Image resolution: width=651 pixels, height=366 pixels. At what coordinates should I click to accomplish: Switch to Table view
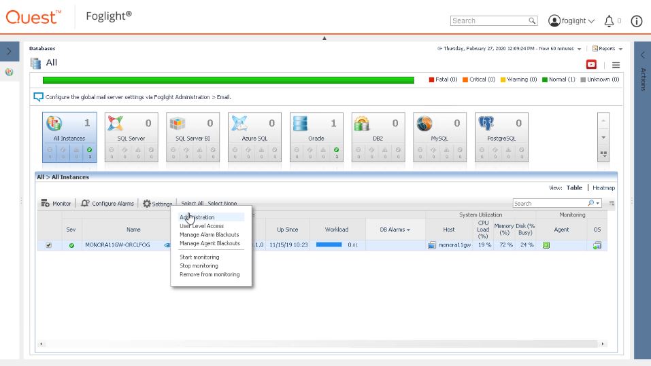pos(574,188)
